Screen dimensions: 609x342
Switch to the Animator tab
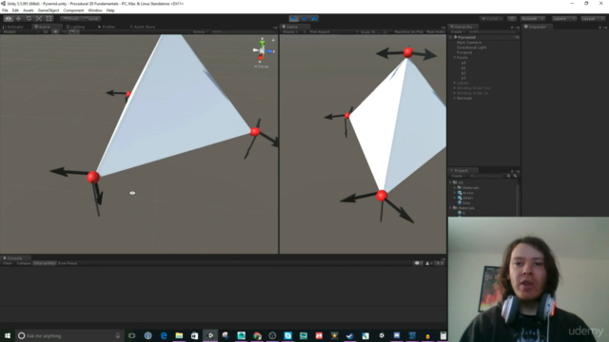pyautogui.click(x=14, y=27)
